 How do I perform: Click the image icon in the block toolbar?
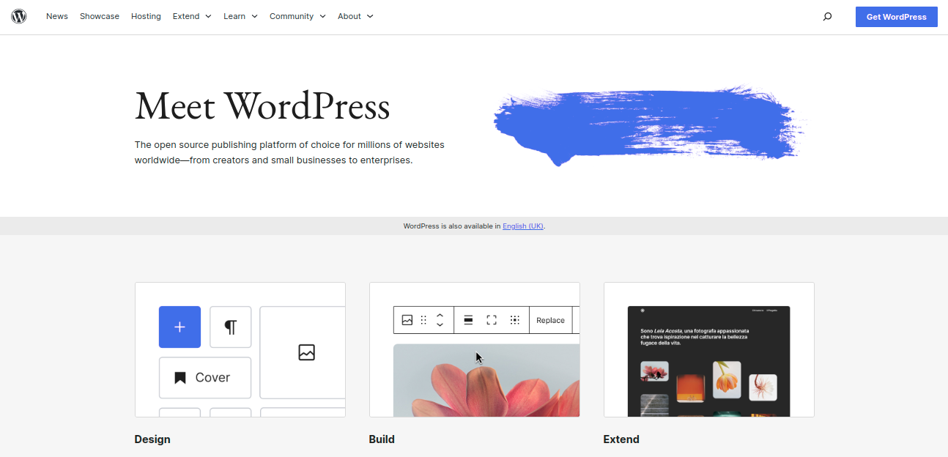(407, 320)
